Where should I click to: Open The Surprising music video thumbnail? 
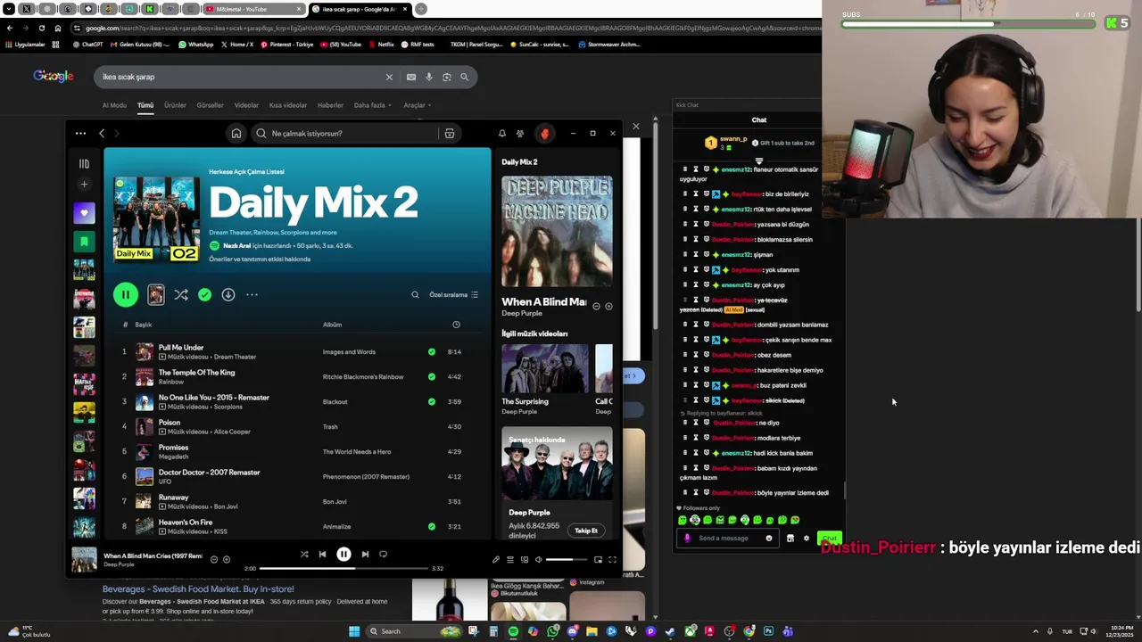545,369
